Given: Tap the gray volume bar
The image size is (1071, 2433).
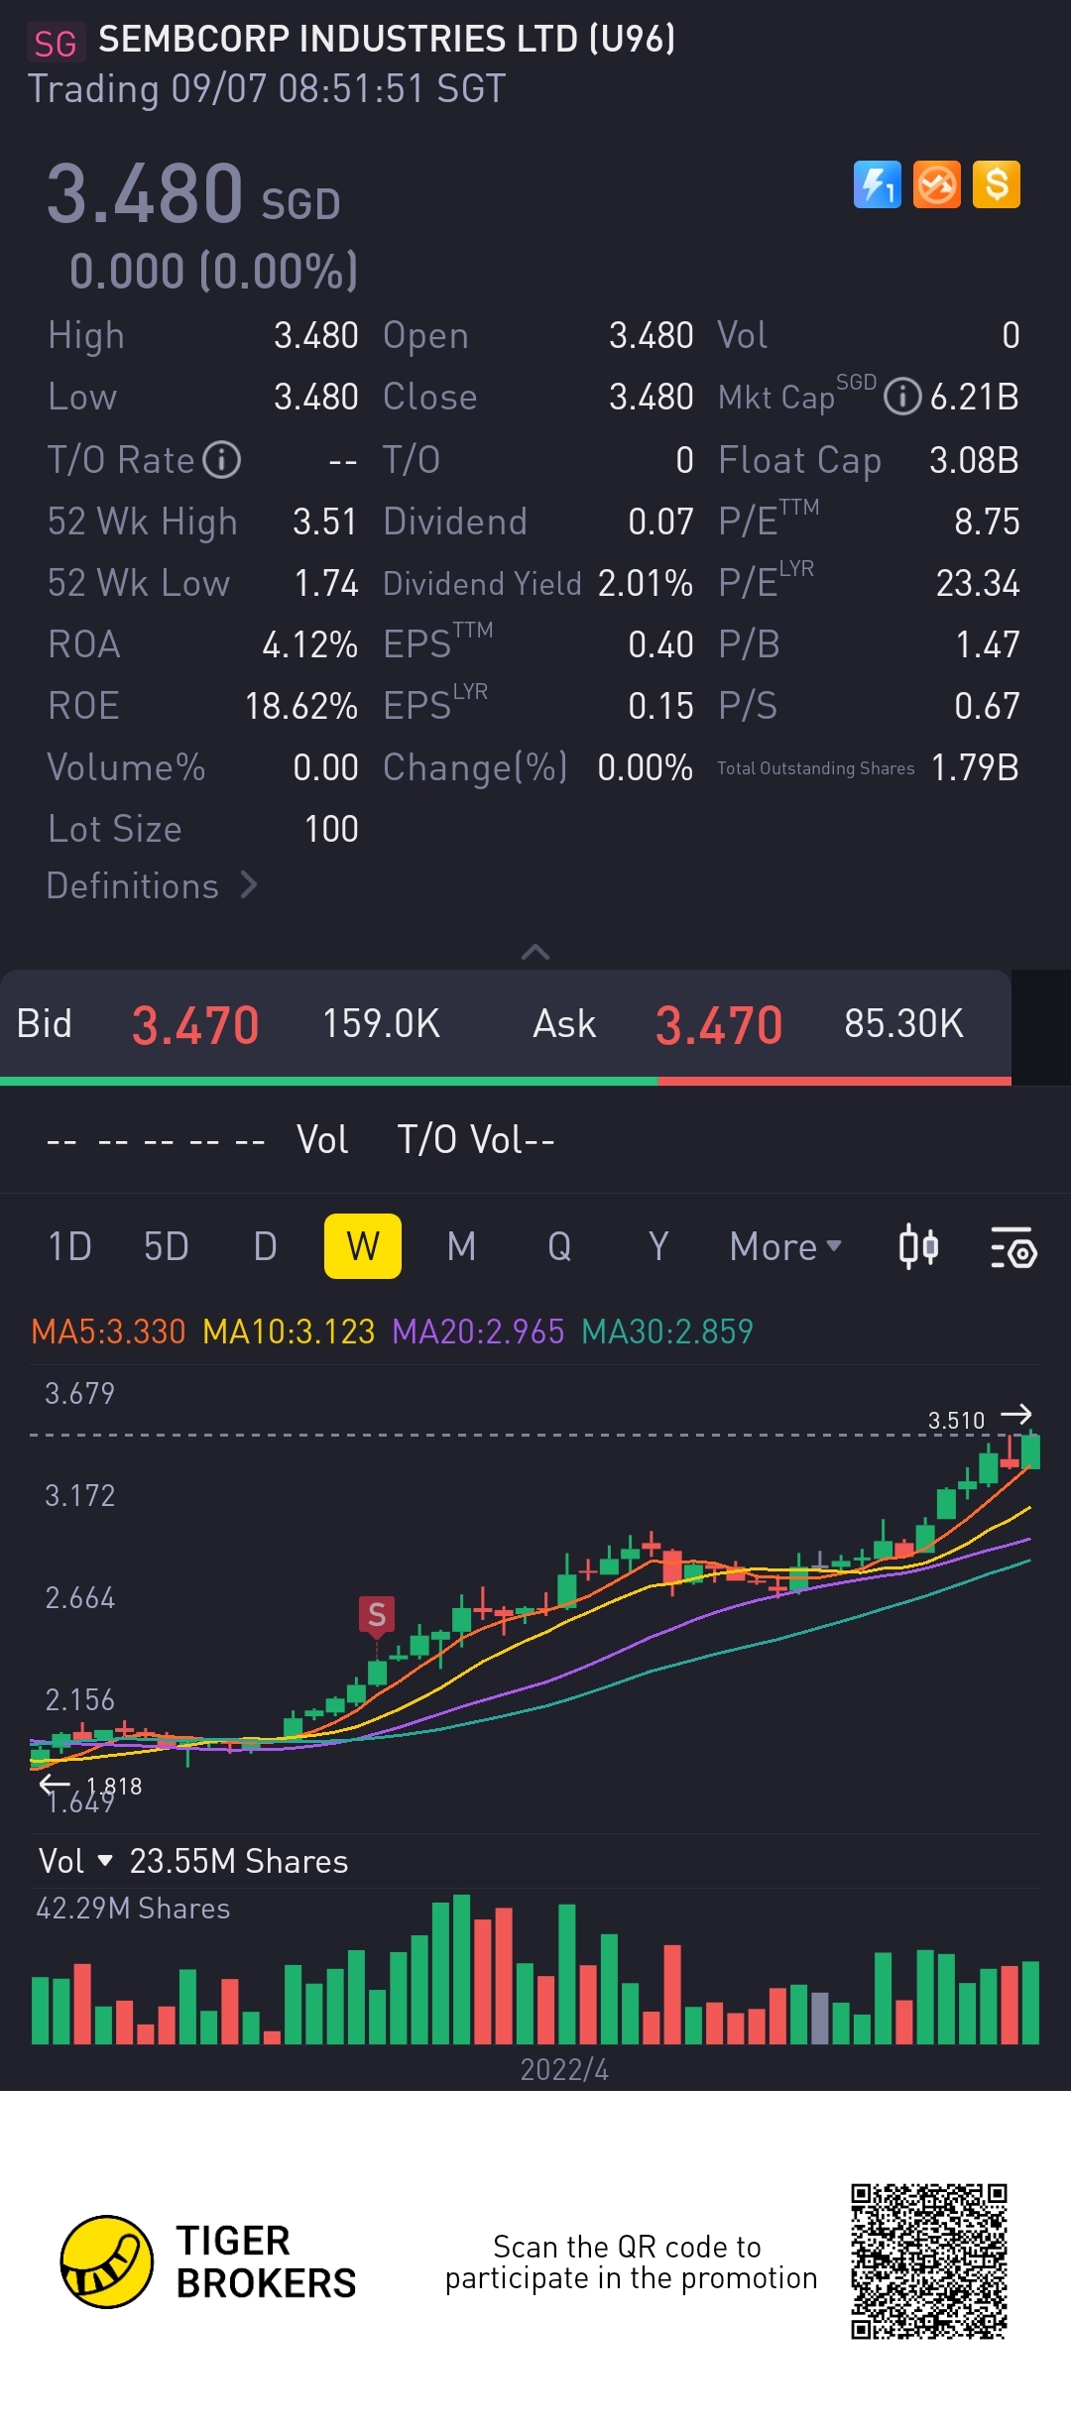Looking at the screenshot, I should click(x=820, y=2019).
